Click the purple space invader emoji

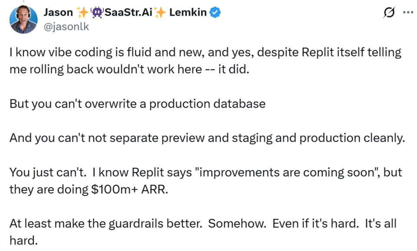click(x=96, y=12)
